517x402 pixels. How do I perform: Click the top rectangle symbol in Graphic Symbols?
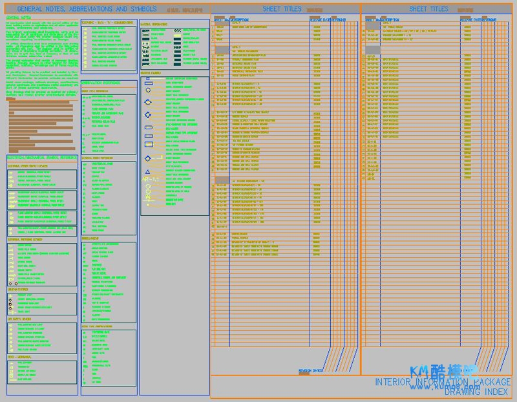(x=148, y=82)
